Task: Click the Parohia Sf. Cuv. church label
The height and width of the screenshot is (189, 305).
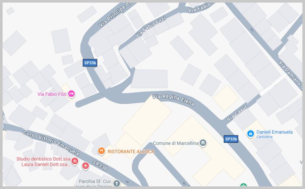Action: click(95, 182)
